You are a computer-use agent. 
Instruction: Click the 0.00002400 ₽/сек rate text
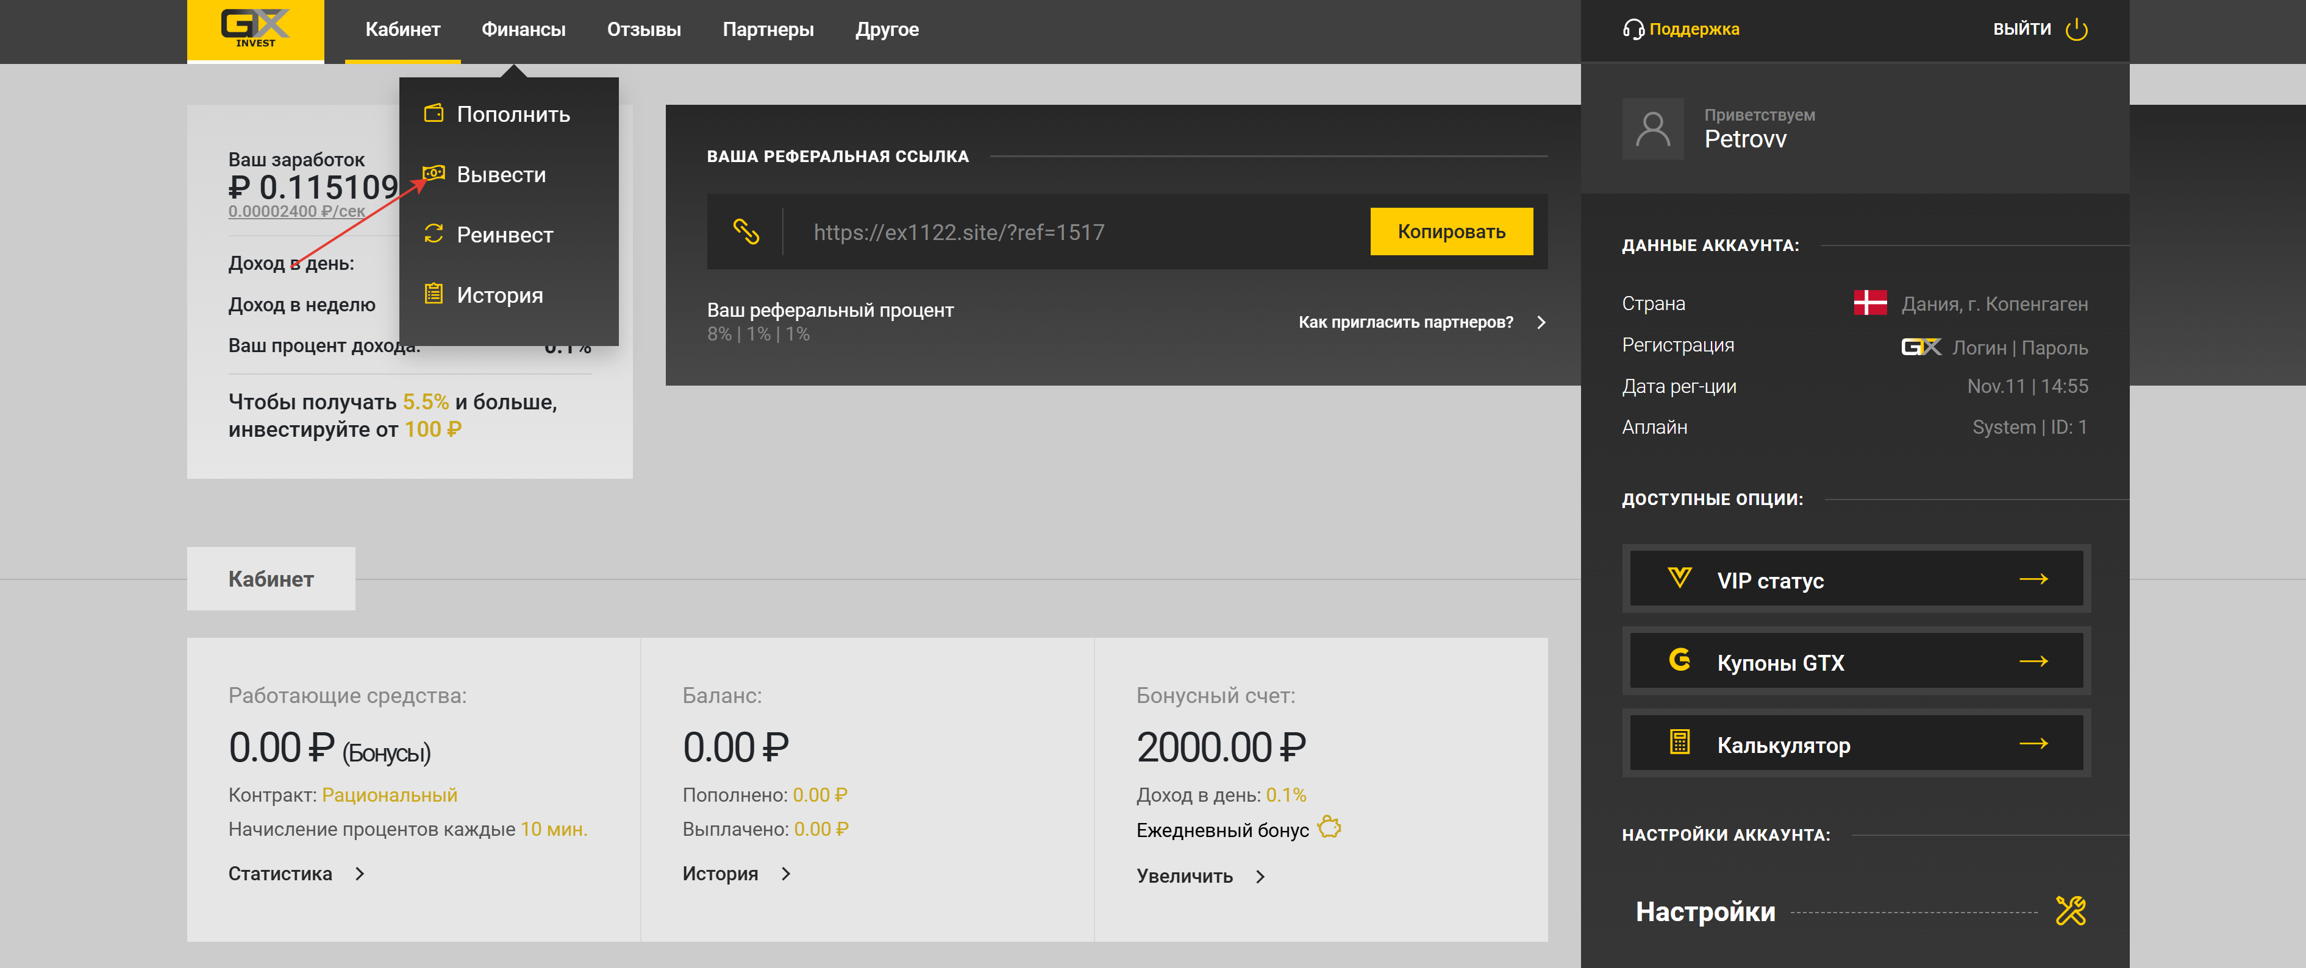coord(296,212)
